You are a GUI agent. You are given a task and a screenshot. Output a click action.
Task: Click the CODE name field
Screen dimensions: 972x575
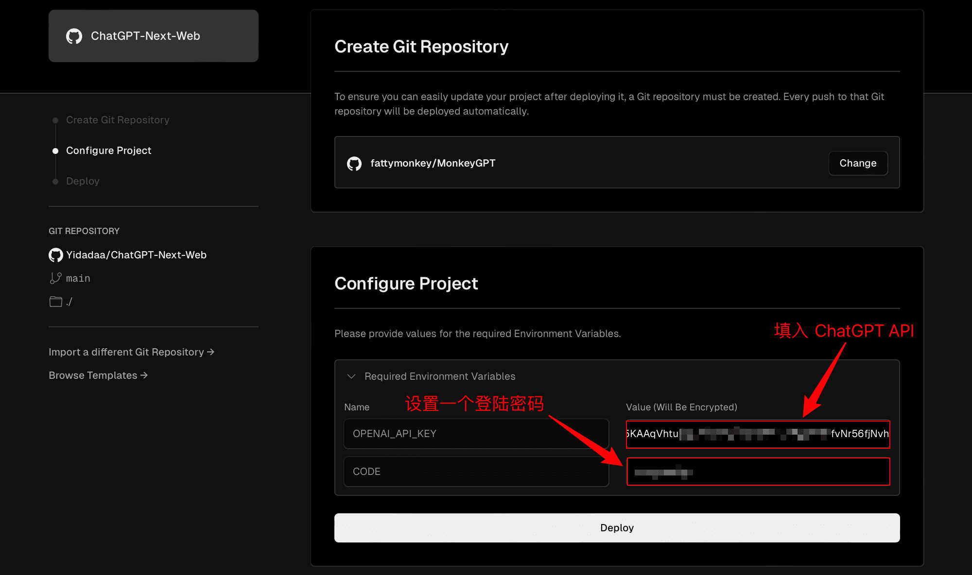pos(476,472)
